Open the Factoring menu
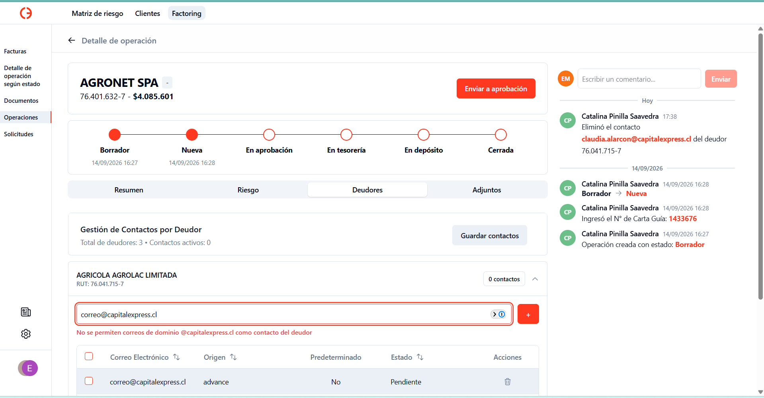This screenshot has height=398, width=764. tap(187, 13)
